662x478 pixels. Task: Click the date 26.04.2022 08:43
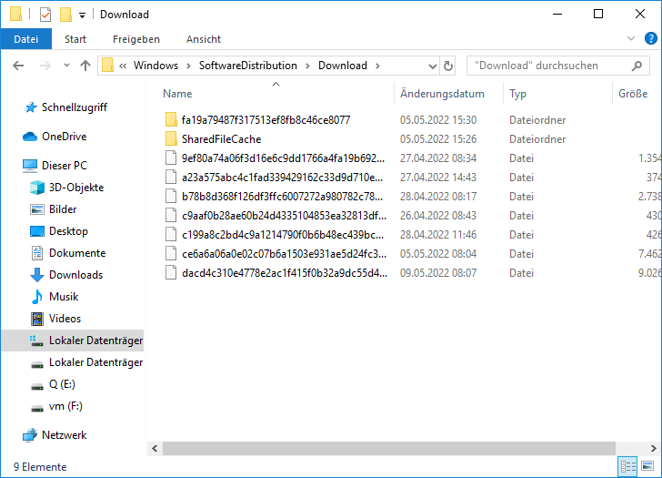[x=438, y=216]
